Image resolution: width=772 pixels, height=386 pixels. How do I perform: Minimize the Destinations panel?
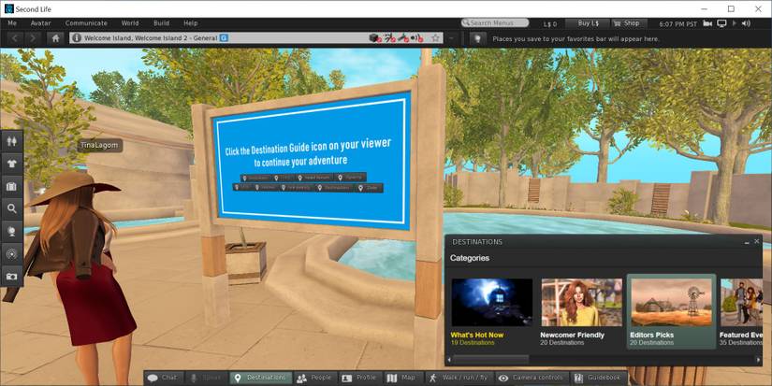point(747,241)
